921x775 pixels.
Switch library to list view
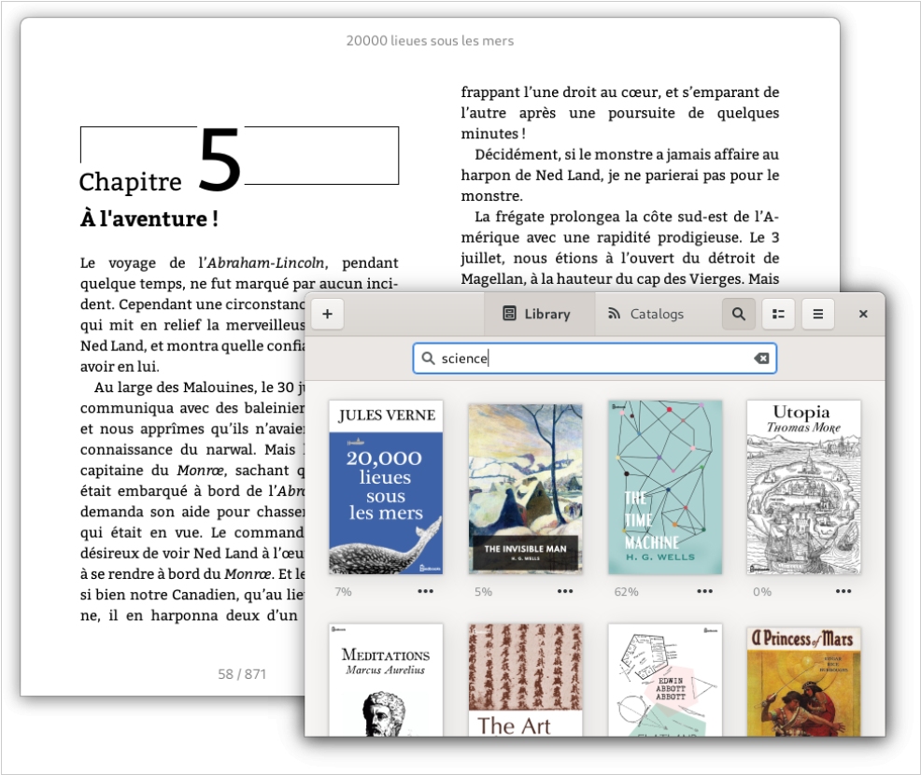pyautogui.click(x=778, y=314)
